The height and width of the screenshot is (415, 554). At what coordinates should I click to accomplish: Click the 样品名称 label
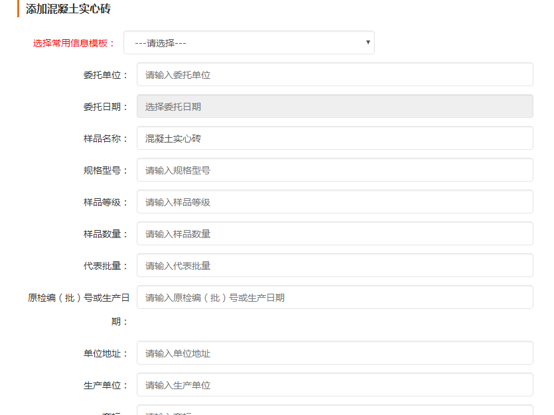tap(105, 139)
